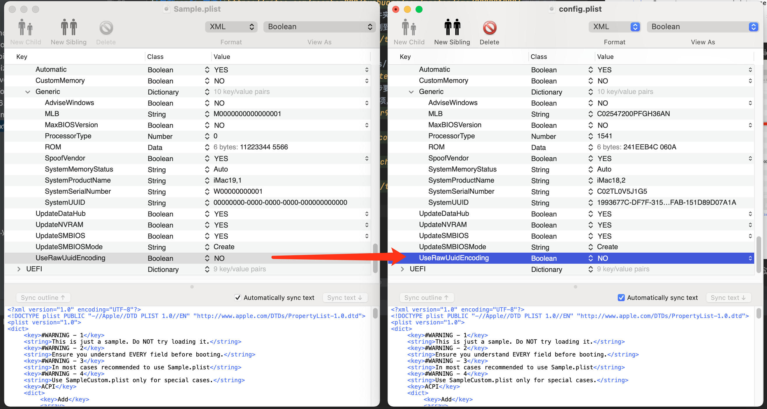This screenshot has width=767, height=409.
Task: Change UseRawUuidEncoding value stepper in config.plist
Action: (750, 258)
